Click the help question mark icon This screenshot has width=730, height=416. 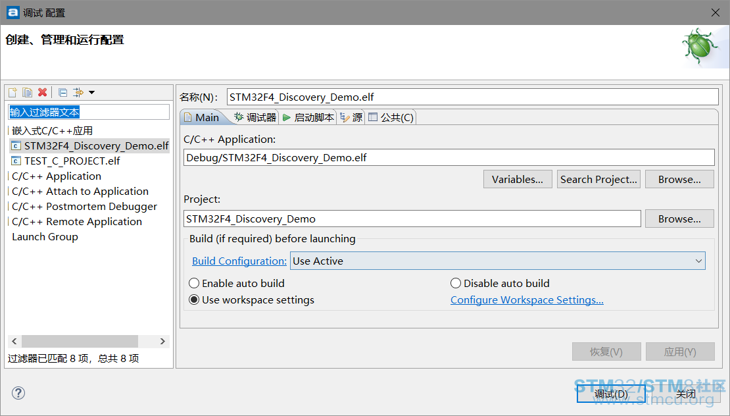18,393
